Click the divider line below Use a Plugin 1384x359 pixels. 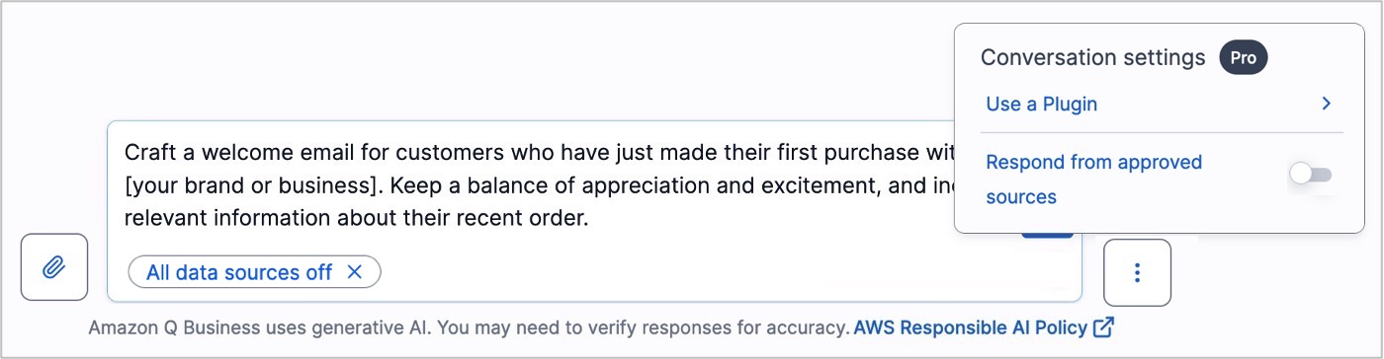pyautogui.click(x=1162, y=132)
